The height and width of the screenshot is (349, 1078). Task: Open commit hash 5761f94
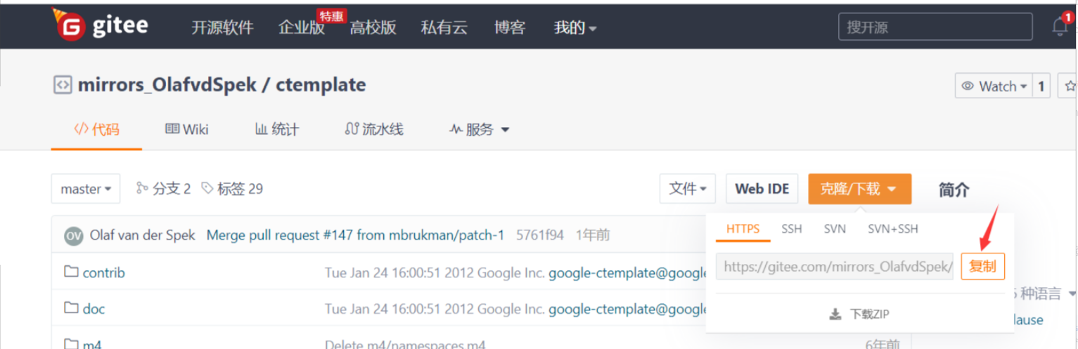coord(540,235)
